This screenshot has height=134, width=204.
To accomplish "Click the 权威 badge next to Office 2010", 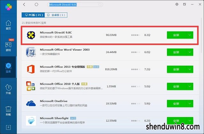I will click(x=84, y=84).
